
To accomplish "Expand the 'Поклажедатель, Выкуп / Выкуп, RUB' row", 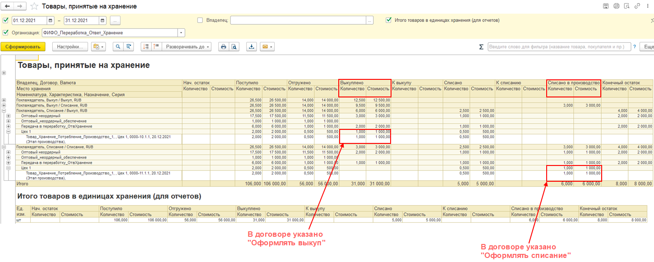I will click(x=4, y=100).
